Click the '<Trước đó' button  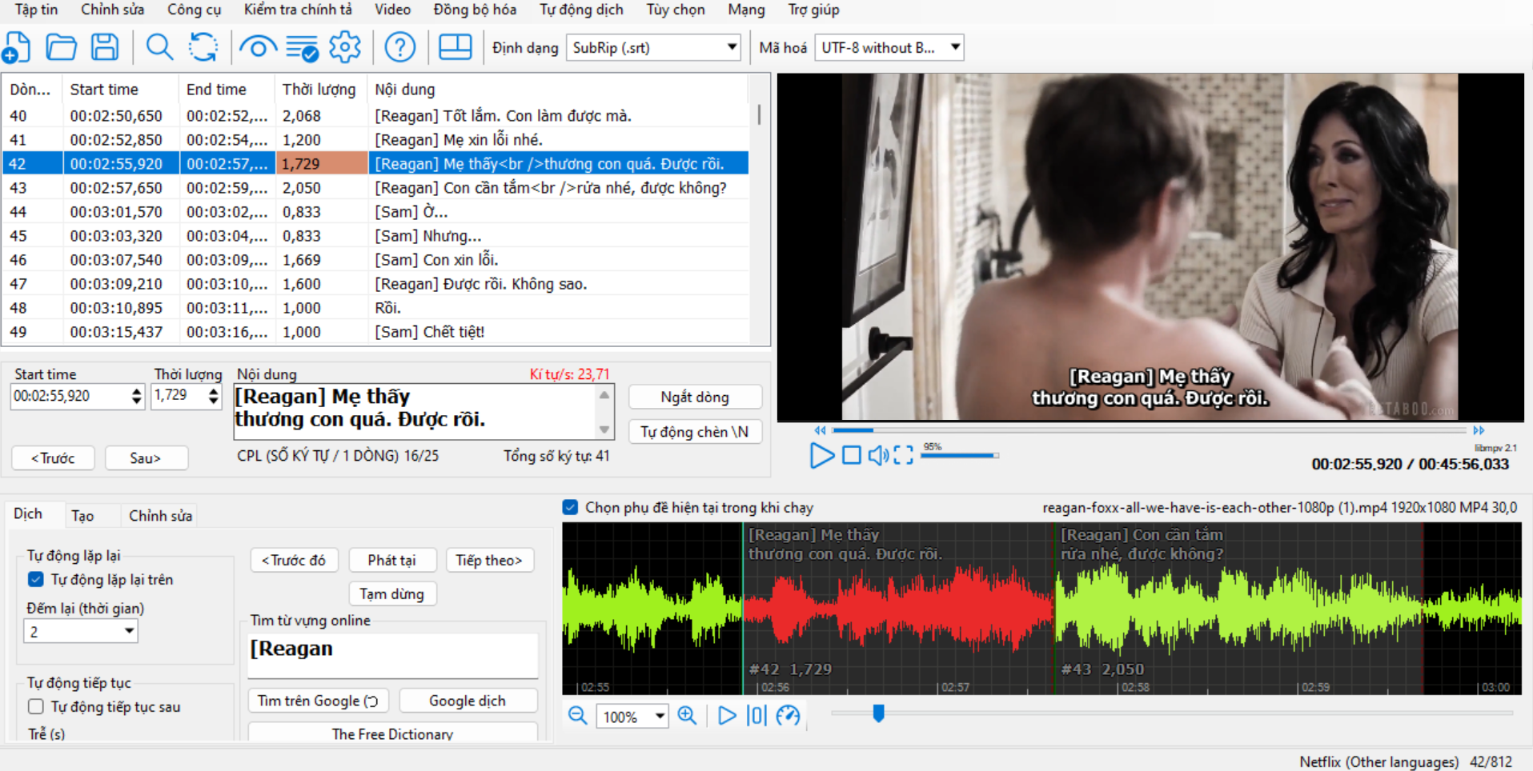click(x=294, y=560)
